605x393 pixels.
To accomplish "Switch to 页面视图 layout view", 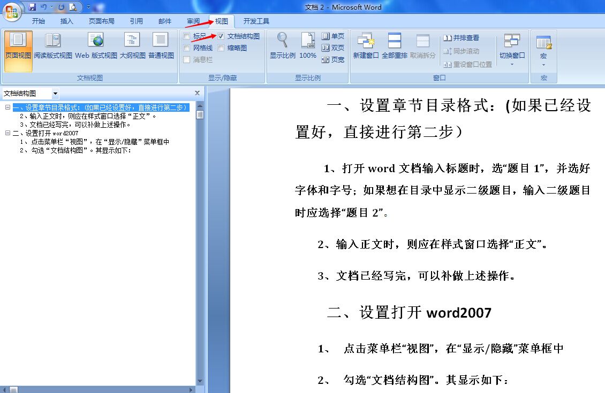I will point(18,51).
